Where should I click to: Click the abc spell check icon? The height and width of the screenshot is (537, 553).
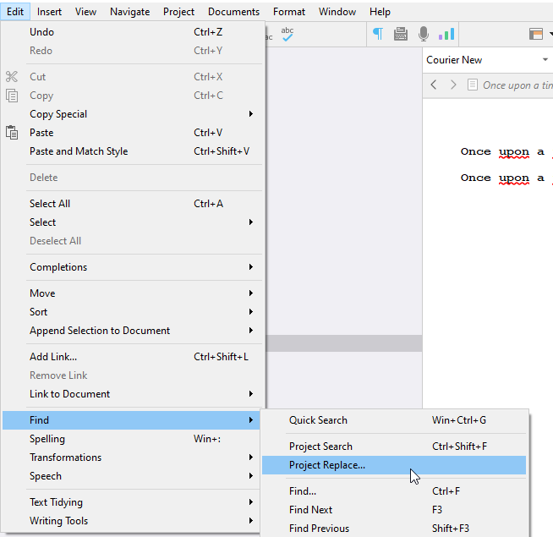click(x=287, y=34)
